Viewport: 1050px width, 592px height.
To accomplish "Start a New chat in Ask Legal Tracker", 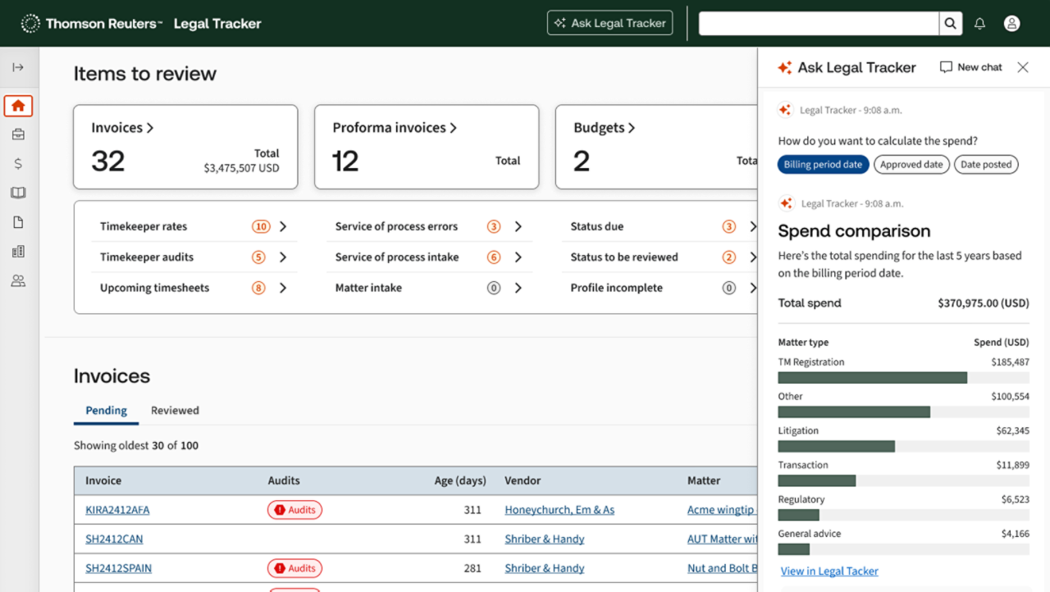I will click(970, 67).
